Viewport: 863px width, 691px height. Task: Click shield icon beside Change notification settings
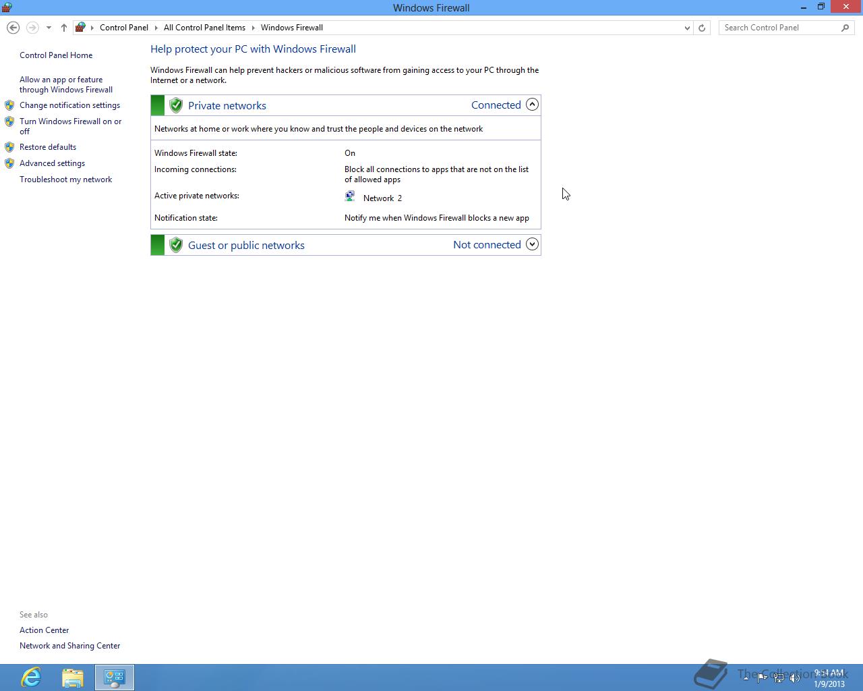click(9, 105)
